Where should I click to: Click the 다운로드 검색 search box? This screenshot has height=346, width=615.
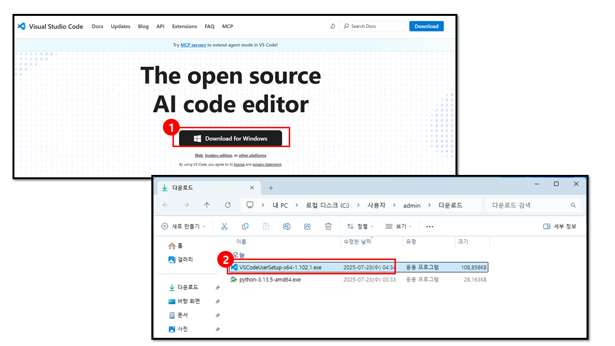click(533, 205)
